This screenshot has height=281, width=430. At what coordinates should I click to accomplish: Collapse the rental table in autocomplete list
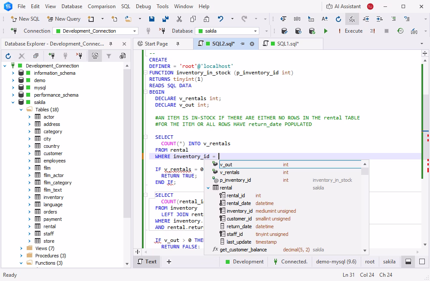pyautogui.click(x=208, y=188)
